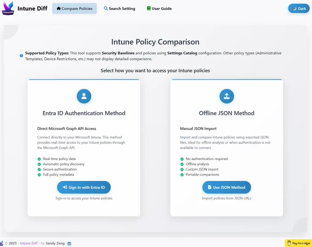Click the checkmark next to No authentication required
The width and height of the screenshot is (312, 247).
(x=182, y=159)
